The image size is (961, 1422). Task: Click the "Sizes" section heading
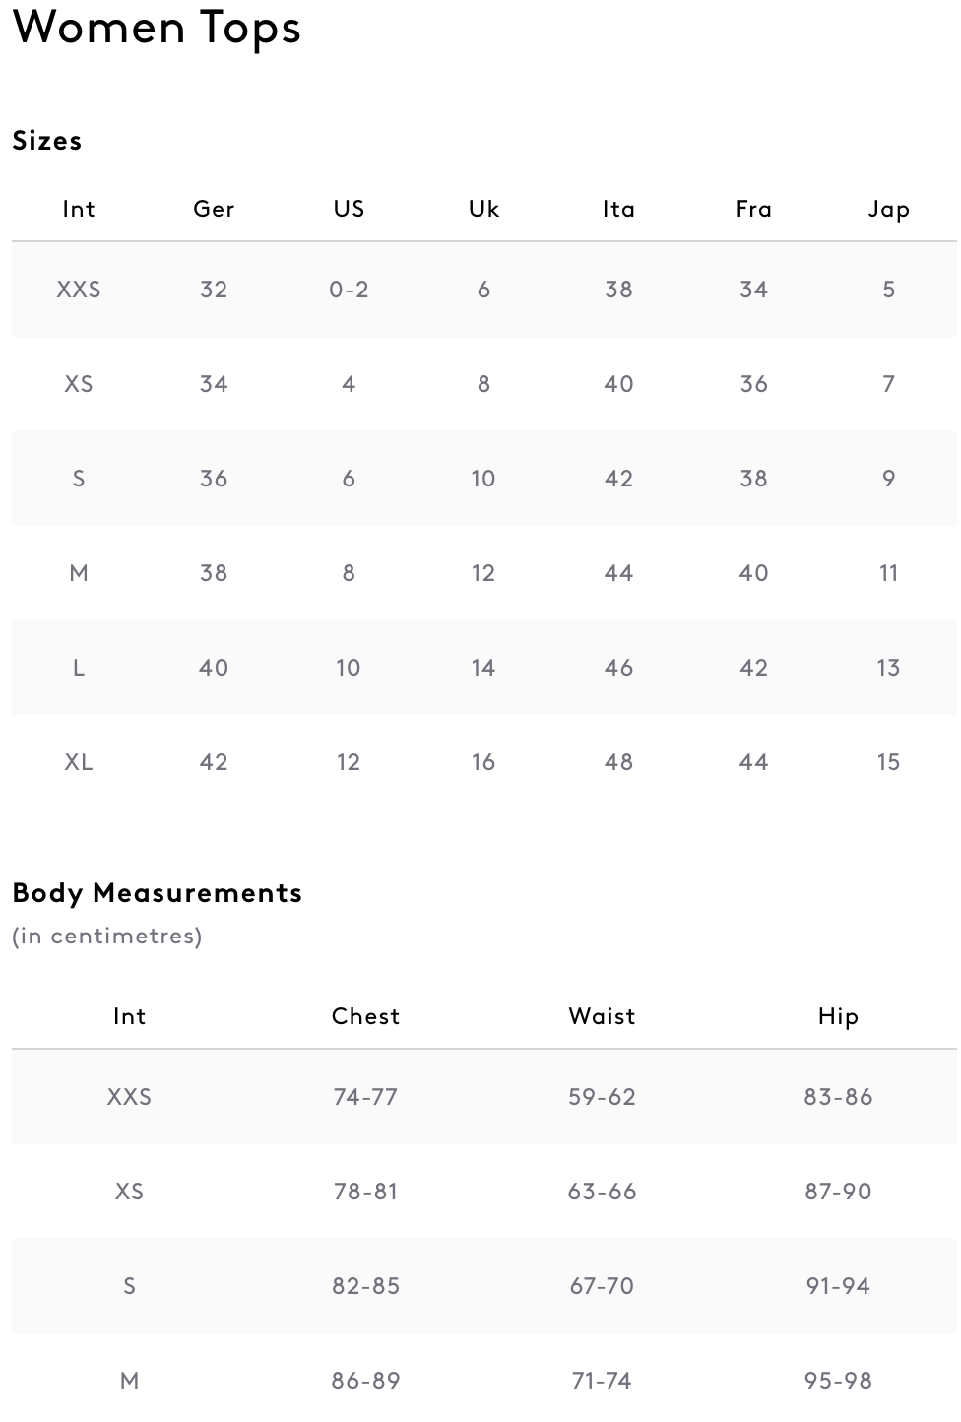[47, 141]
